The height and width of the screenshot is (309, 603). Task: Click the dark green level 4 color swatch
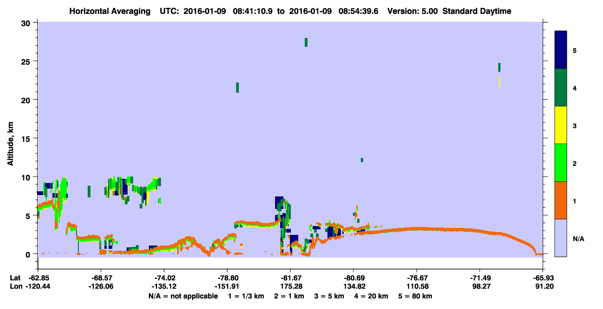click(x=561, y=88)
